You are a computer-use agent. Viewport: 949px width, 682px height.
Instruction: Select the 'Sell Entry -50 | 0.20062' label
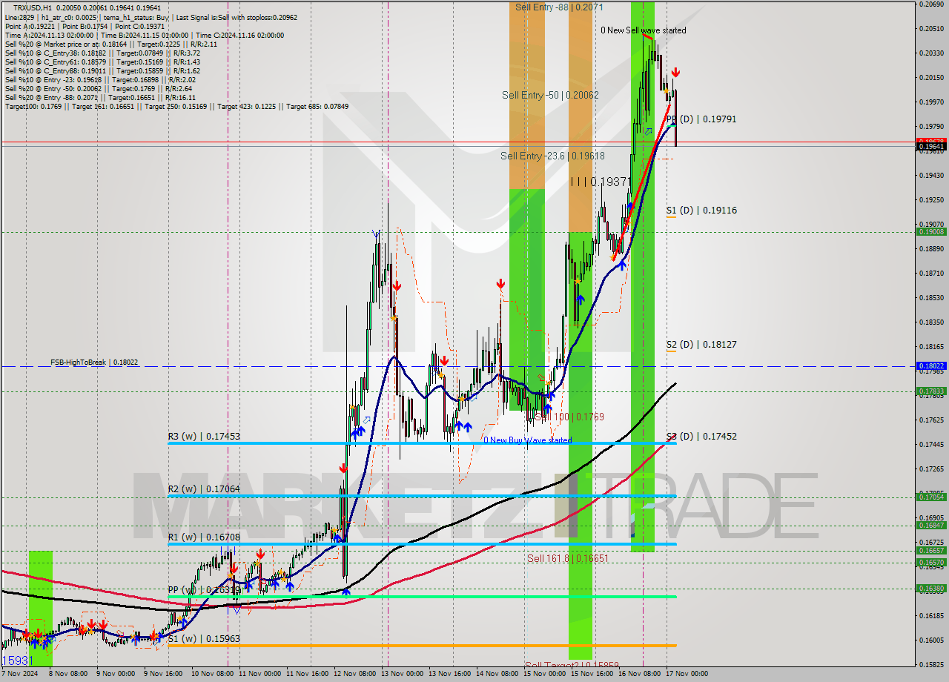pos(550,95)
